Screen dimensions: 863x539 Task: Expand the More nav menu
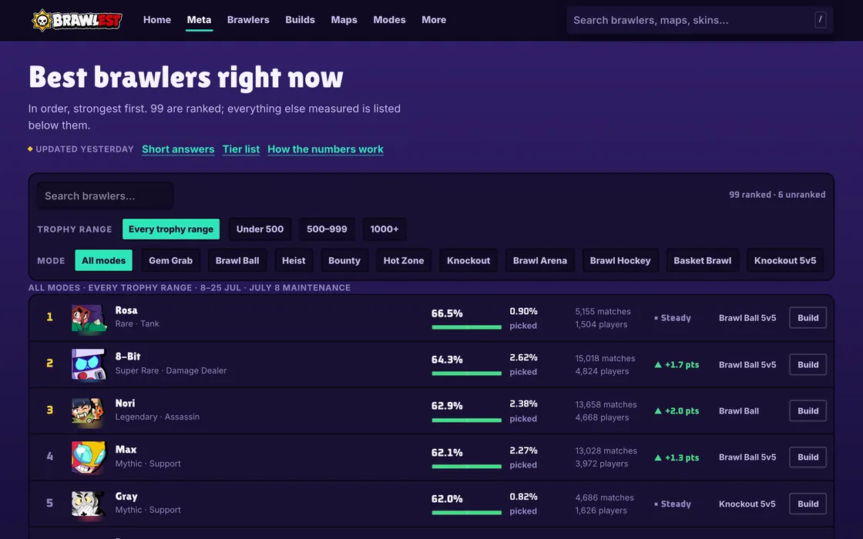[434, 20]
